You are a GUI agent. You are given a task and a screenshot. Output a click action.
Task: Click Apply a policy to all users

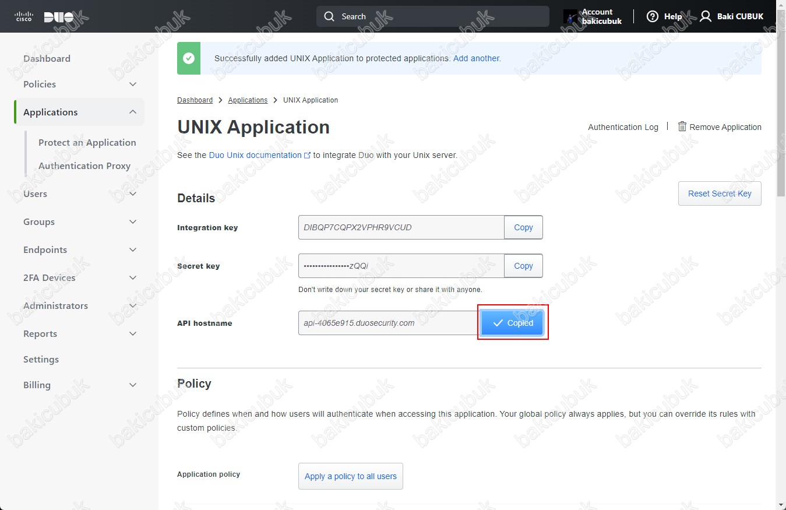(x=350, y=476)
